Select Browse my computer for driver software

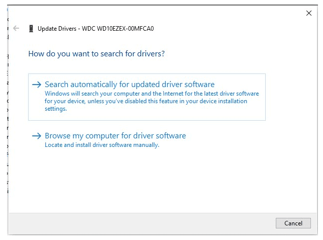click(x=115, y=136)
